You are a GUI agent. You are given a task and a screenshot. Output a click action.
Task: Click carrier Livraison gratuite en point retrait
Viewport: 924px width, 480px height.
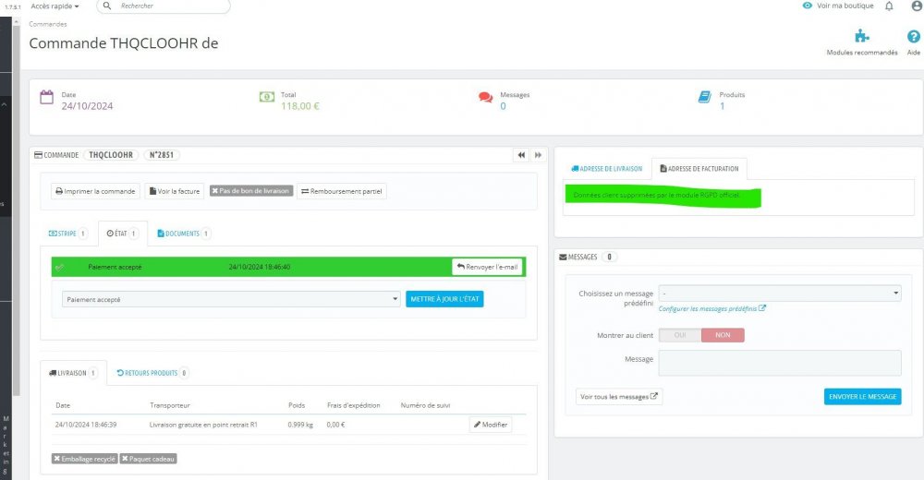(203, 425)
